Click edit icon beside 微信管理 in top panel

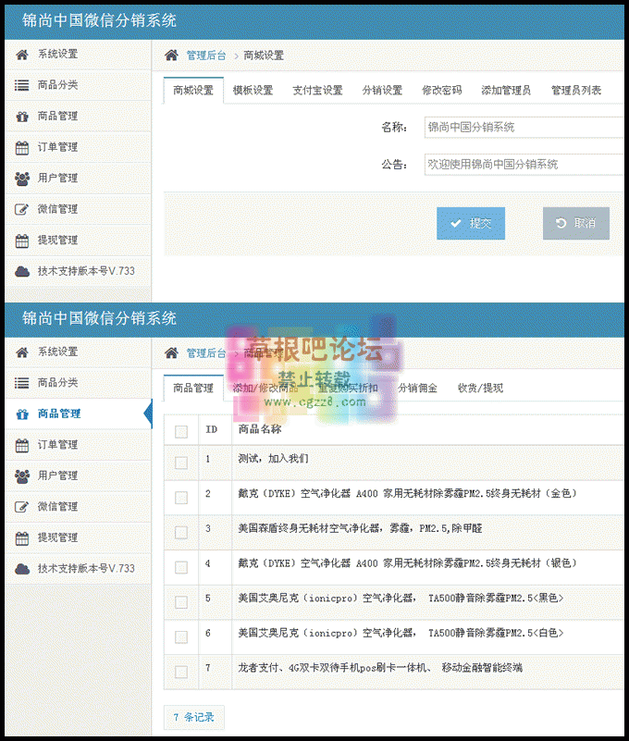tap(22, 209)
